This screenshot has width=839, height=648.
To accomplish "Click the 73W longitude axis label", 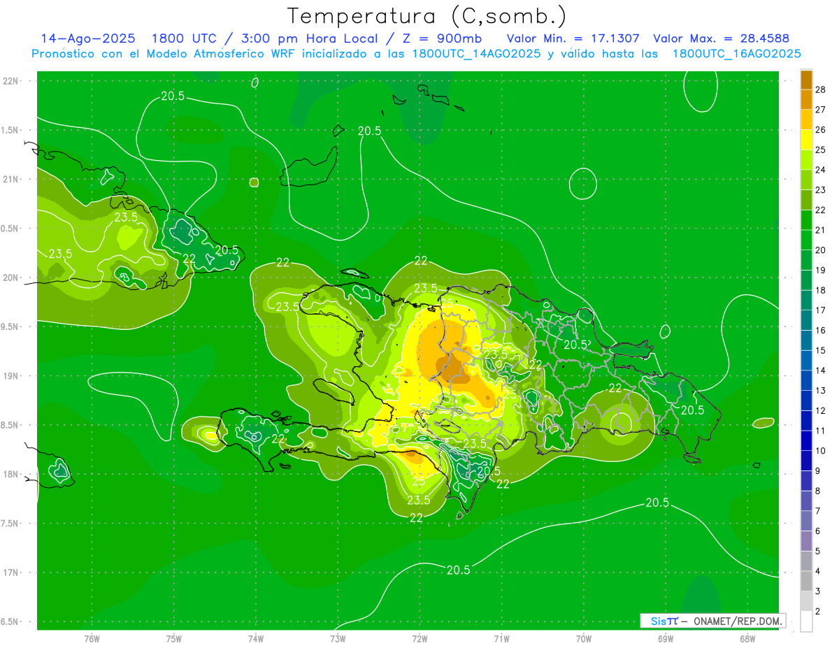I will coord(338,639).
